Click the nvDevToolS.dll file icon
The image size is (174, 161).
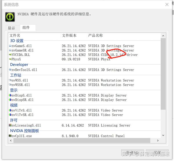(x=10, y=70)
